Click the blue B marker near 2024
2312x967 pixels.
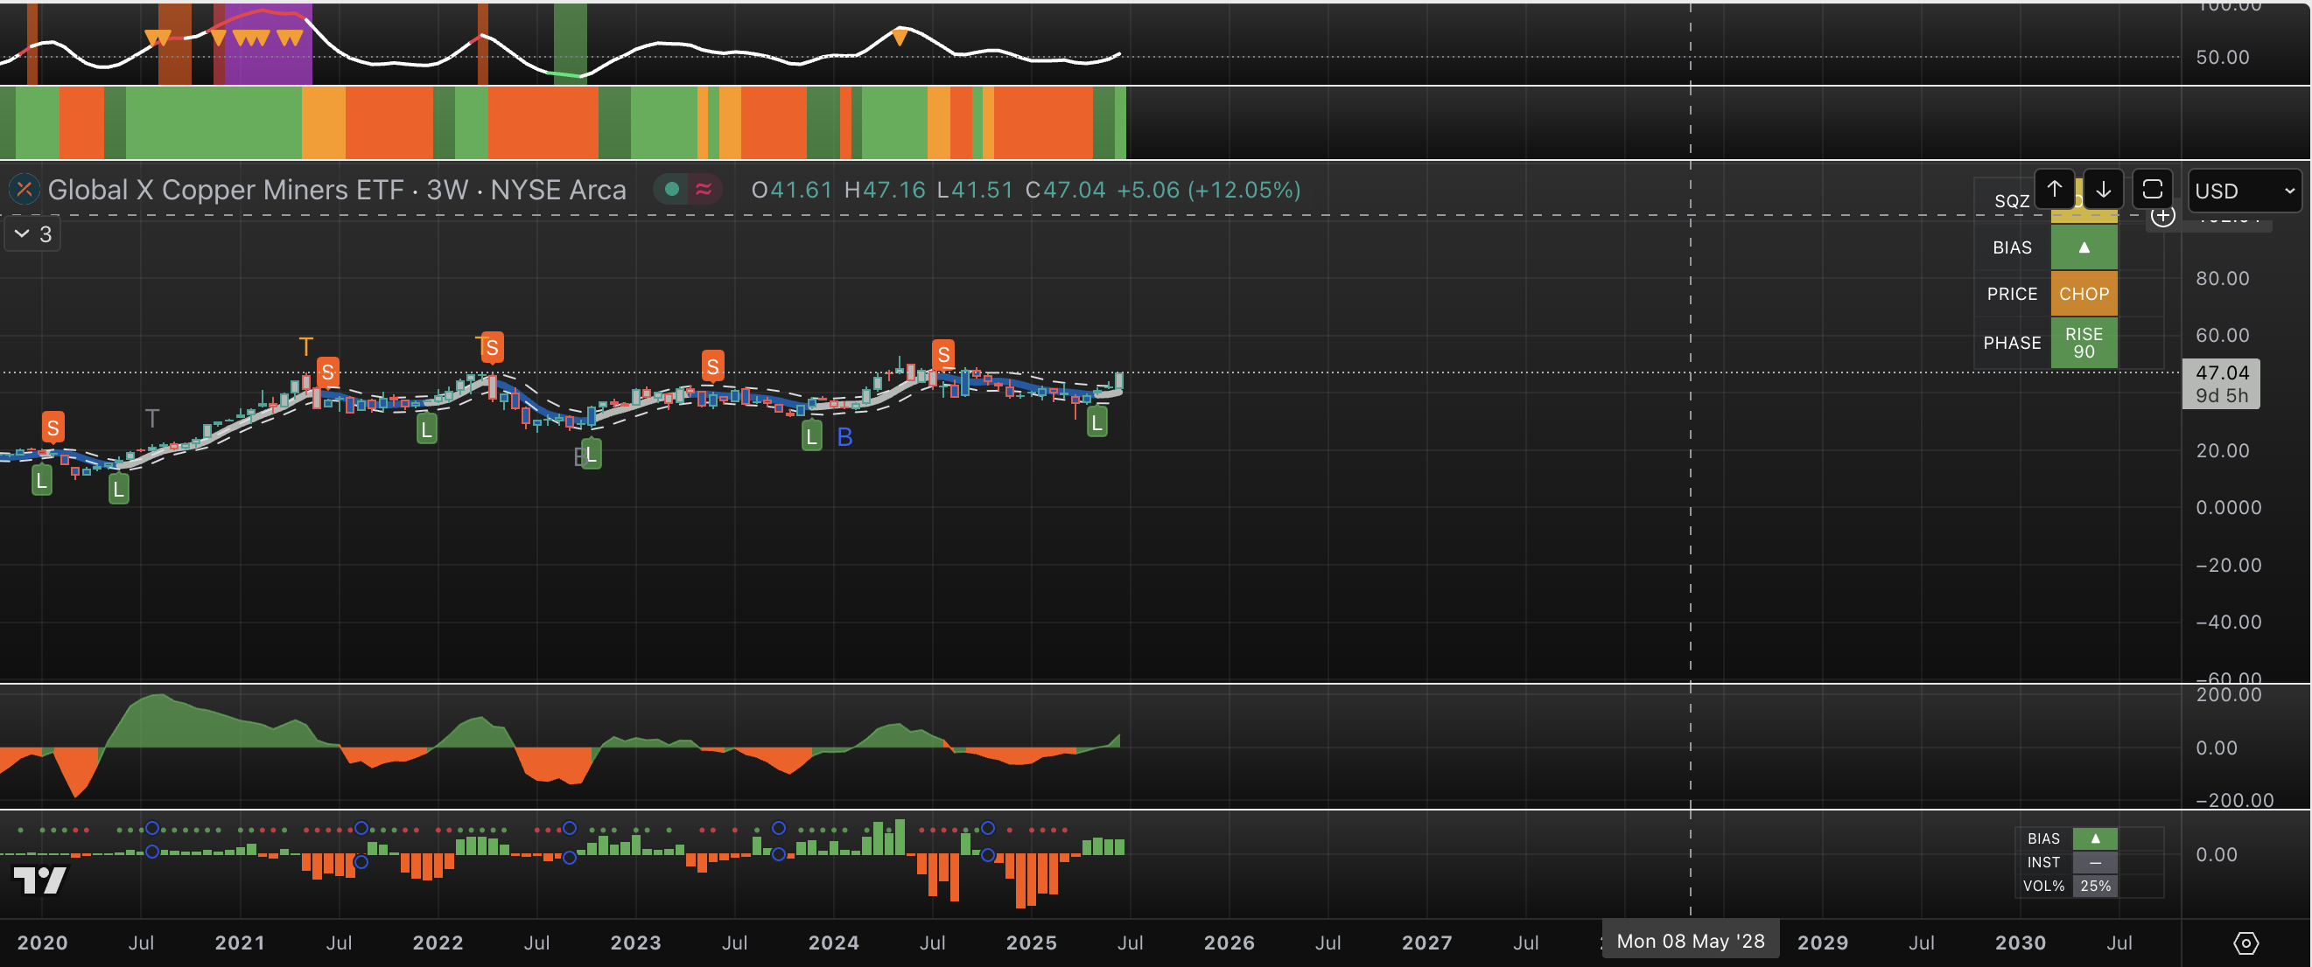844,438
